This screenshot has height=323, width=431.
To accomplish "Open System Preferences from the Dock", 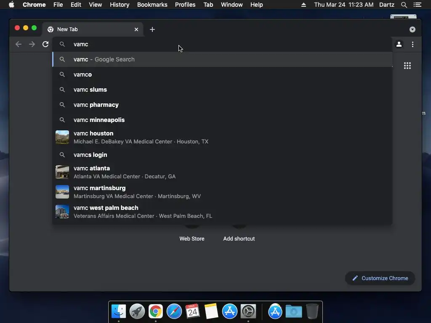I will [x=248, y=312].
